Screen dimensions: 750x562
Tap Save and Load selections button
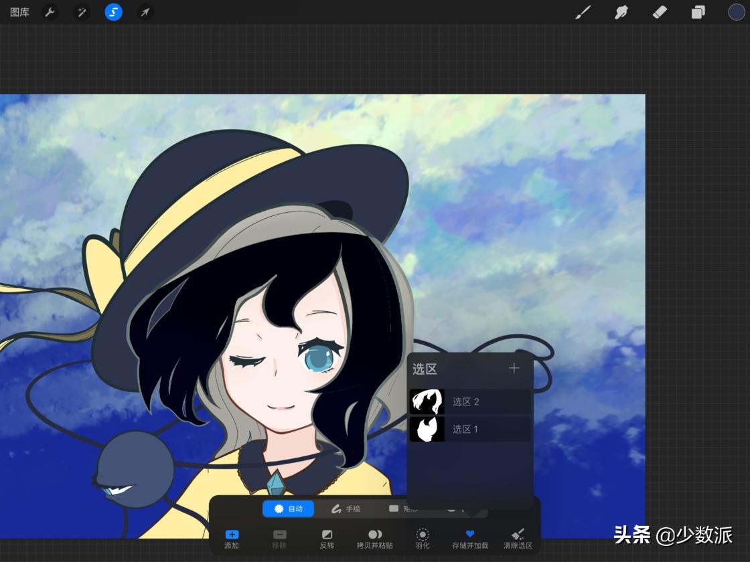469,539
